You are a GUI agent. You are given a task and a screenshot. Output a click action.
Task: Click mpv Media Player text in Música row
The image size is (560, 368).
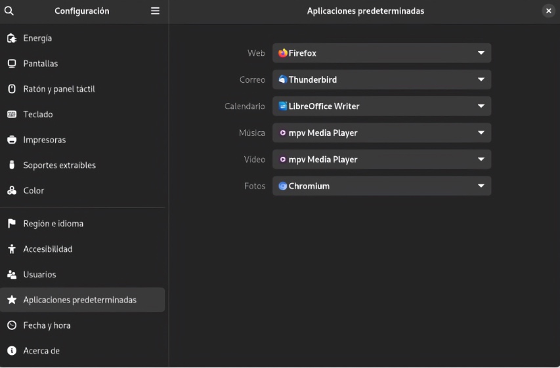point(323,133)
